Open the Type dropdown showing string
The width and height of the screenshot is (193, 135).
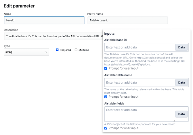click(26, 52)
